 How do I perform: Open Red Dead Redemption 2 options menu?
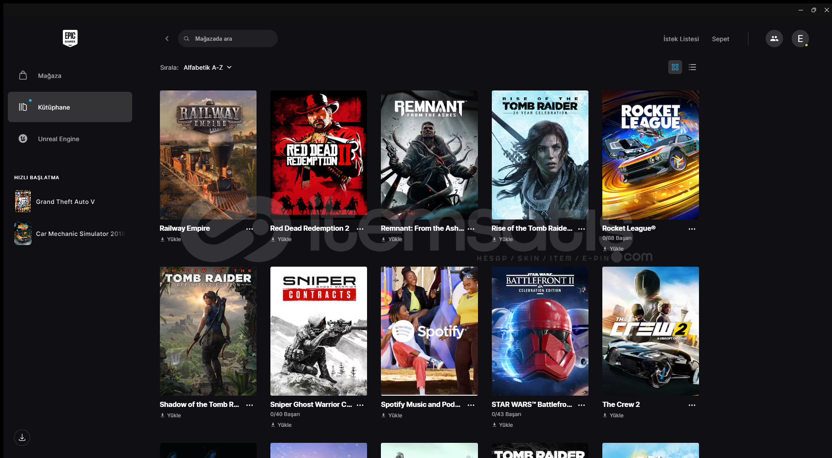coord(360,229)
